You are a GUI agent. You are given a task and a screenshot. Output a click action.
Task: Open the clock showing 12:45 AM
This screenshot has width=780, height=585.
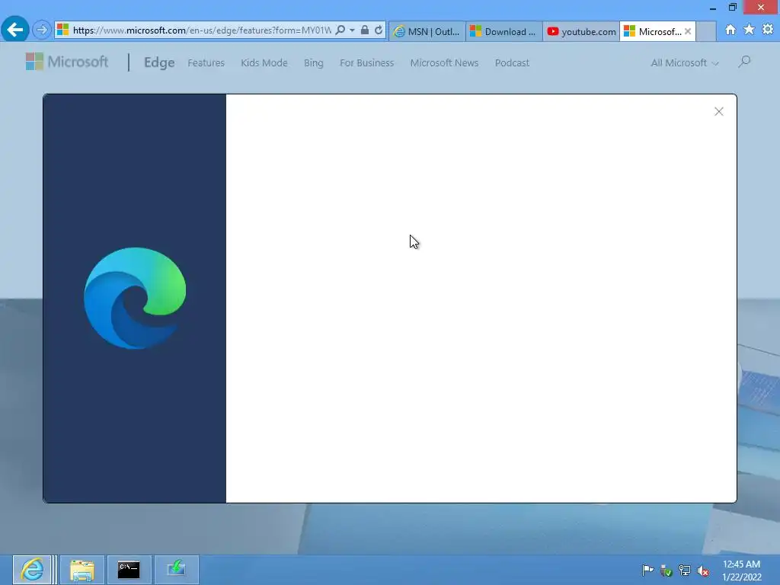pos(742,570)
